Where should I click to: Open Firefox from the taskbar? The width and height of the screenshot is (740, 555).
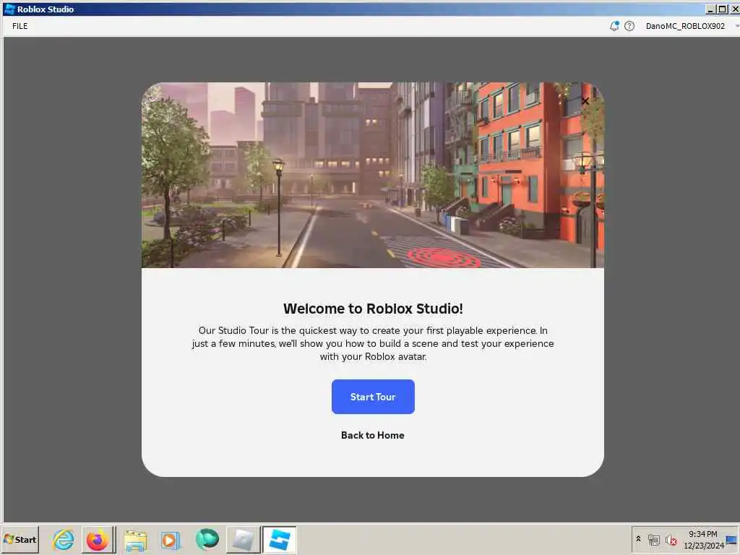[x=98, y=539]
